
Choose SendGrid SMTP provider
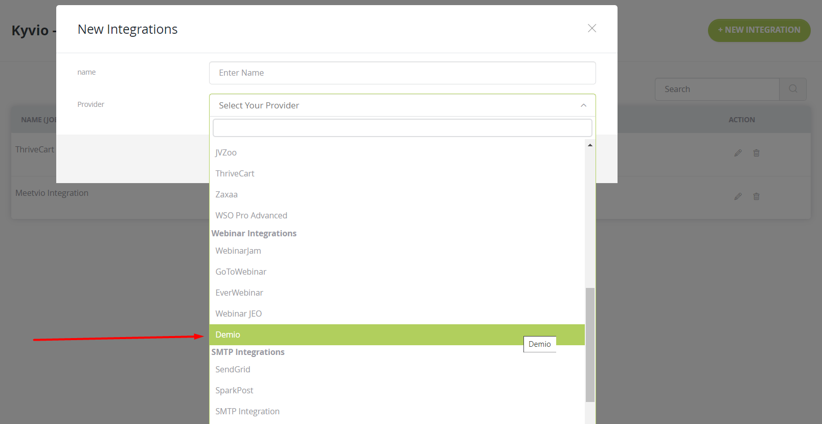(x=397, y=369)
